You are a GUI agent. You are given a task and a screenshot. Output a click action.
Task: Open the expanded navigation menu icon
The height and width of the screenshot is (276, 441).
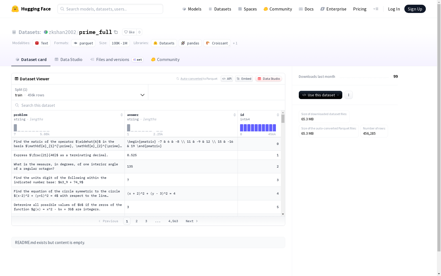tap(376, 9)
